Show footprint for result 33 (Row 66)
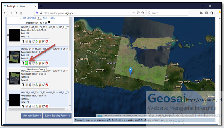This screenshot has width=224, height=128. pyautogui.click(x=23, y=85)
